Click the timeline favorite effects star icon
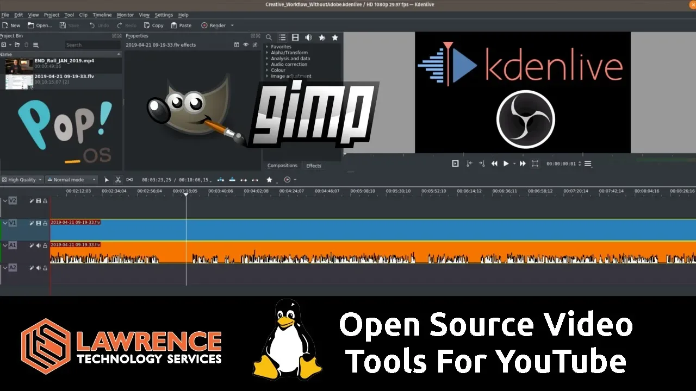 click(269, 180)
